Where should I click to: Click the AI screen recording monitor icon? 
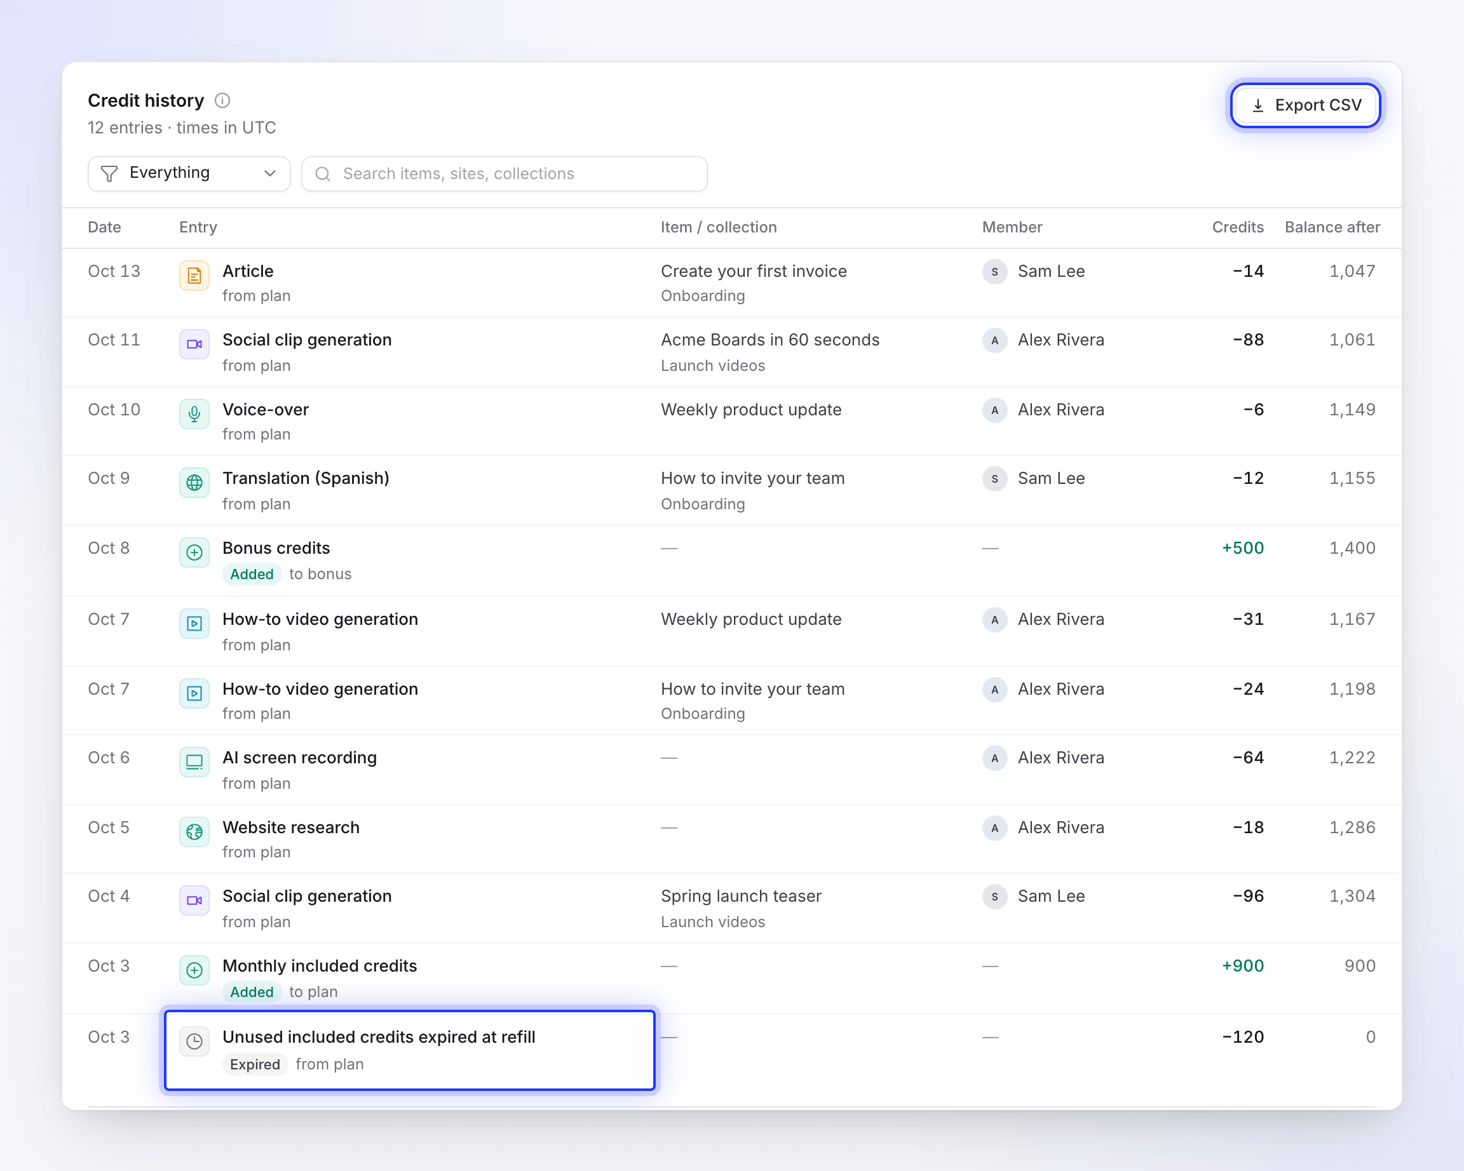tap(194, 762)
